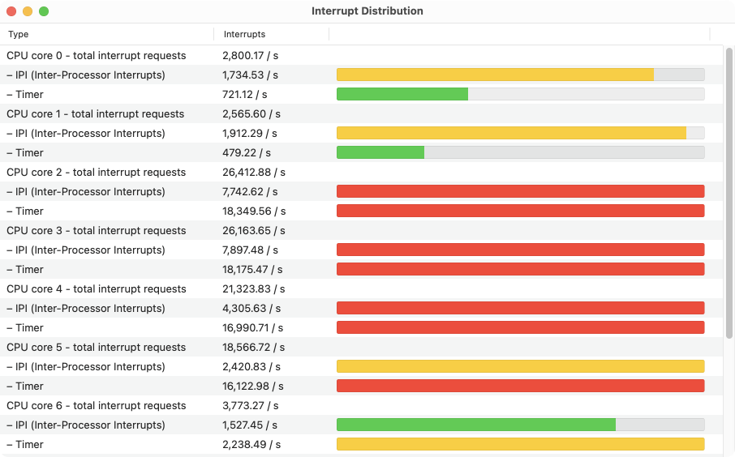
Task: Select the Timer row showing 18,349.56 / s
Action: 361,211
